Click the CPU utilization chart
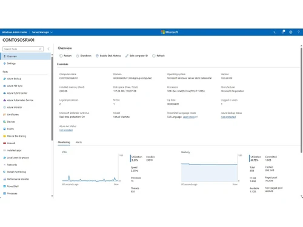This screenshot has height=227, width=303. (90, 168)
